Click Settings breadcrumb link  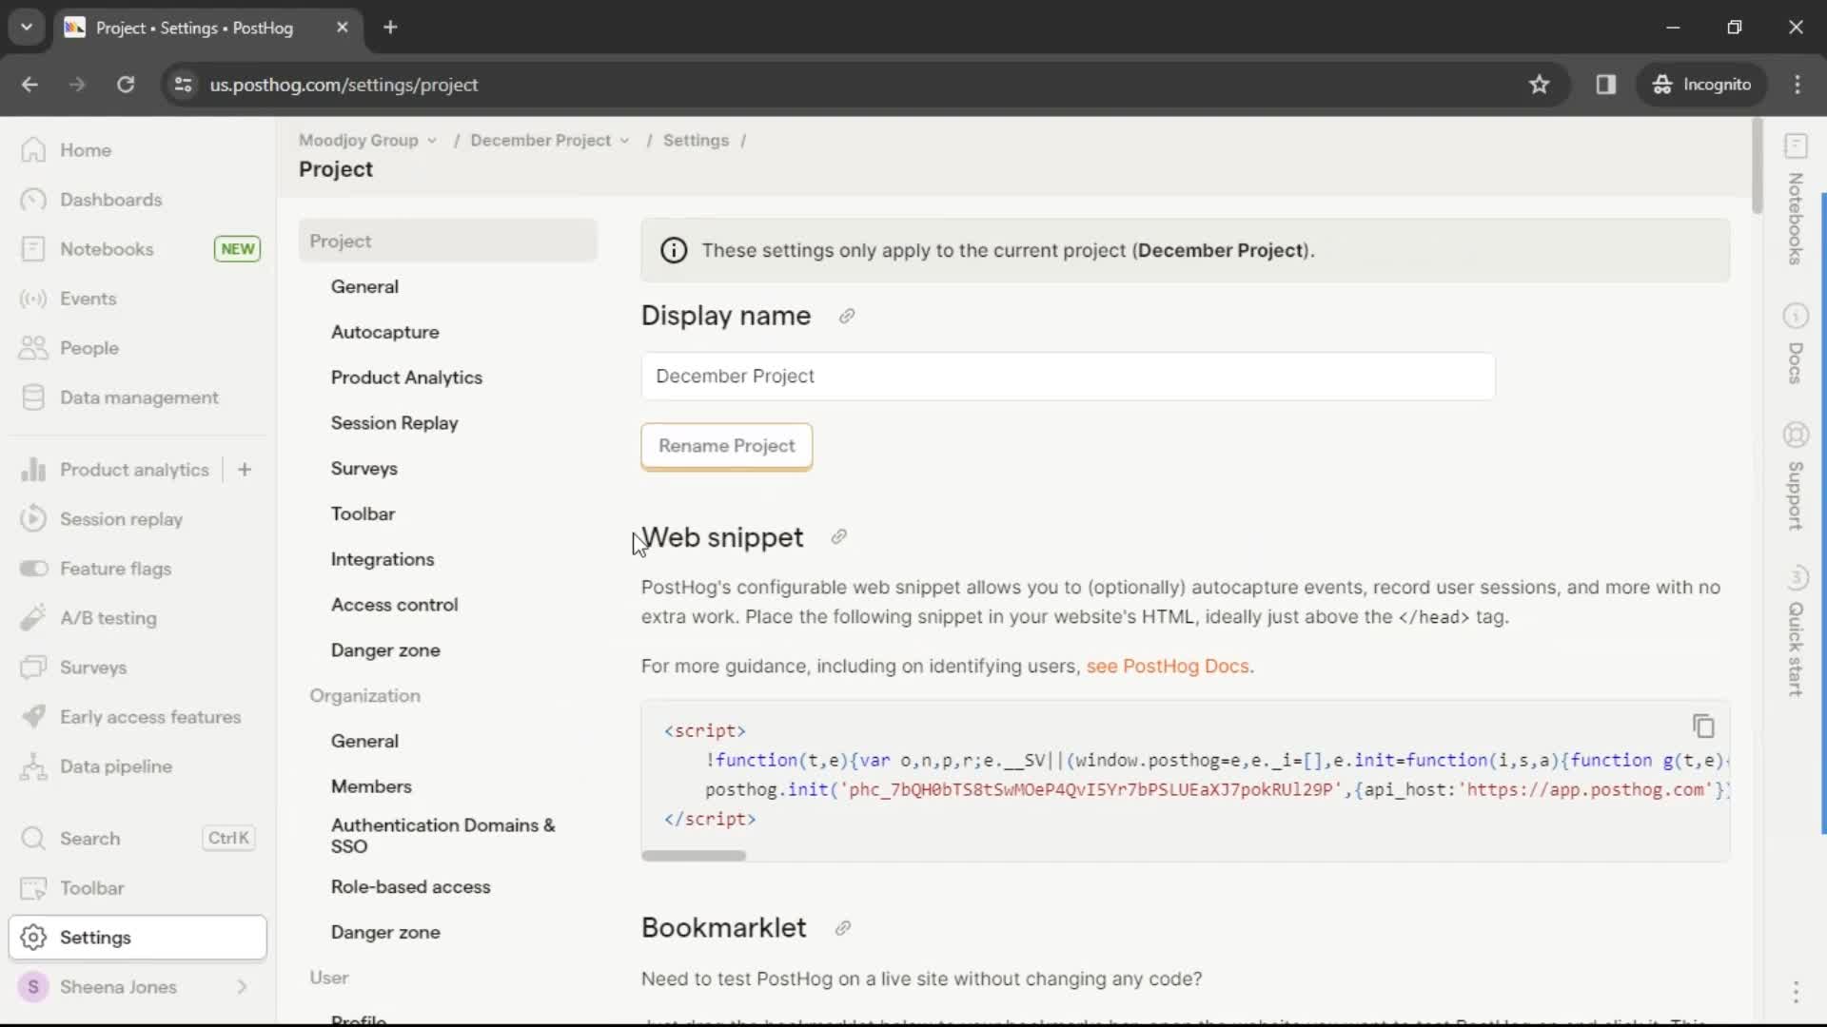(x=696, y=141)
